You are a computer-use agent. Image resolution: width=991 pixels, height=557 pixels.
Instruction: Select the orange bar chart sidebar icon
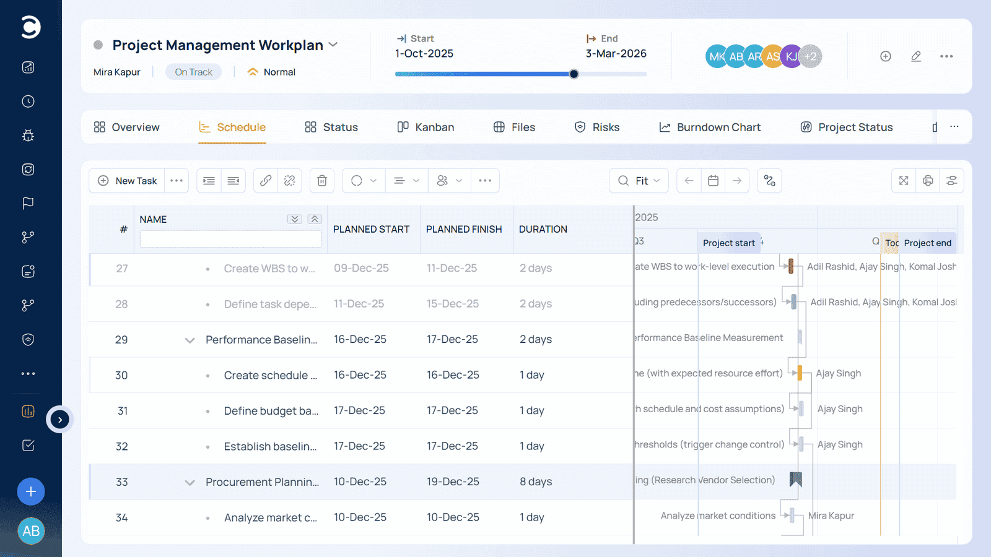(28, 412)
